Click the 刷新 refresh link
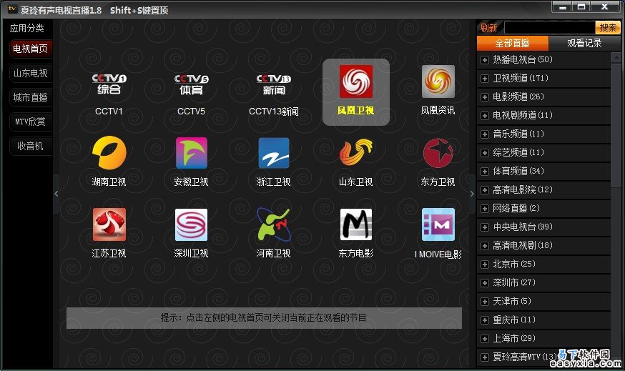 [x=488, y=28]
